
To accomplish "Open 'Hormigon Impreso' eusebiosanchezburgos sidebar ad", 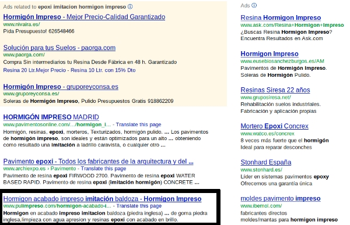I will pos(269,54).
